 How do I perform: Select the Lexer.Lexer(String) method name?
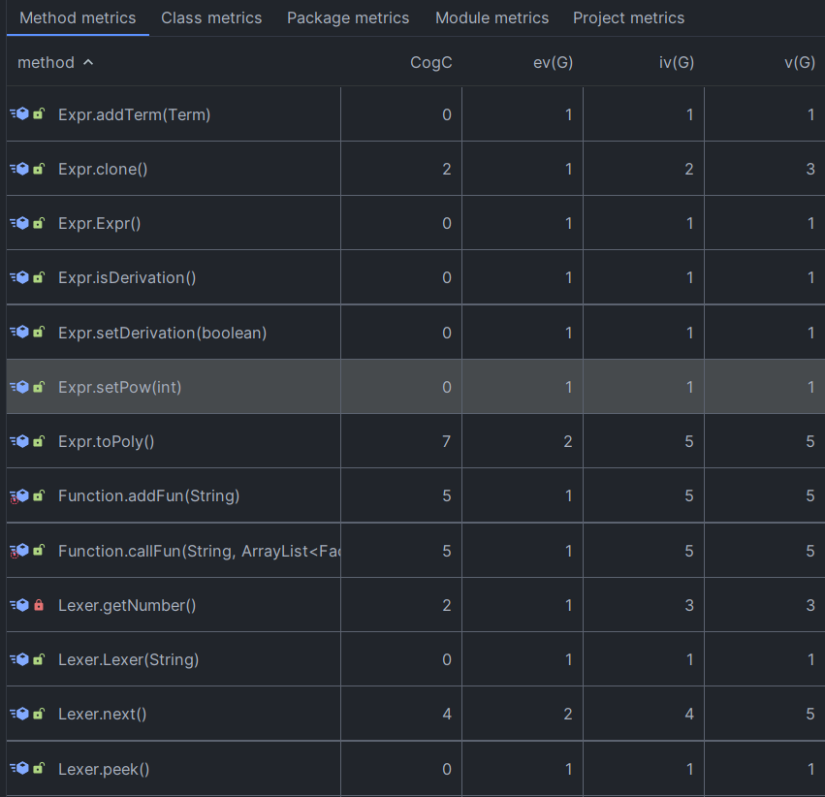pos(128,659)
